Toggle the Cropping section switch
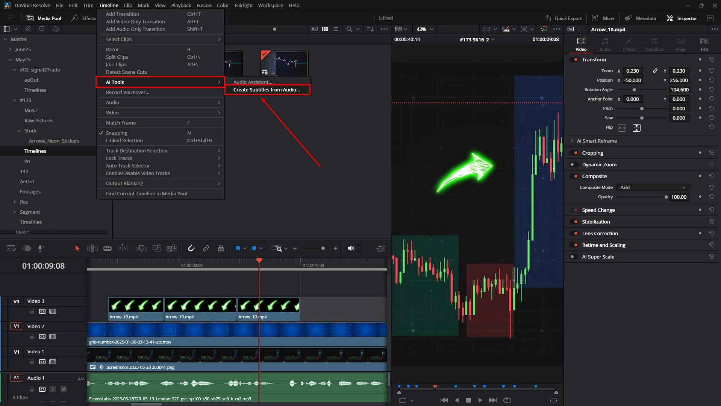Screen dimensions: 721x406 pos(574,153)
